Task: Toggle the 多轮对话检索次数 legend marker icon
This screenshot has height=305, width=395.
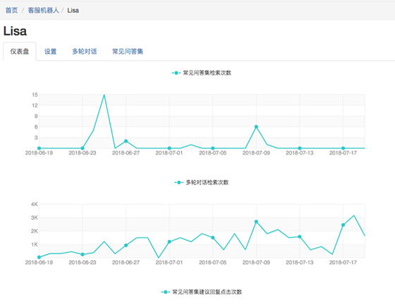Action: click(x=179, y=182)
